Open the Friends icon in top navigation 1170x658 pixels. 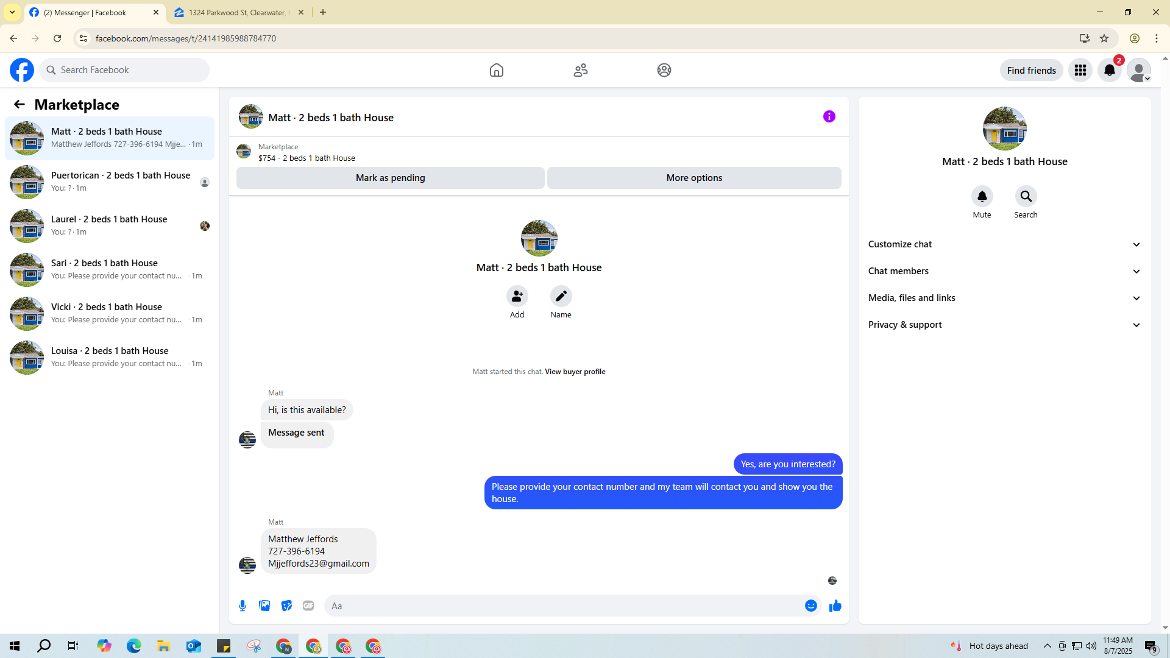(581, 70)
